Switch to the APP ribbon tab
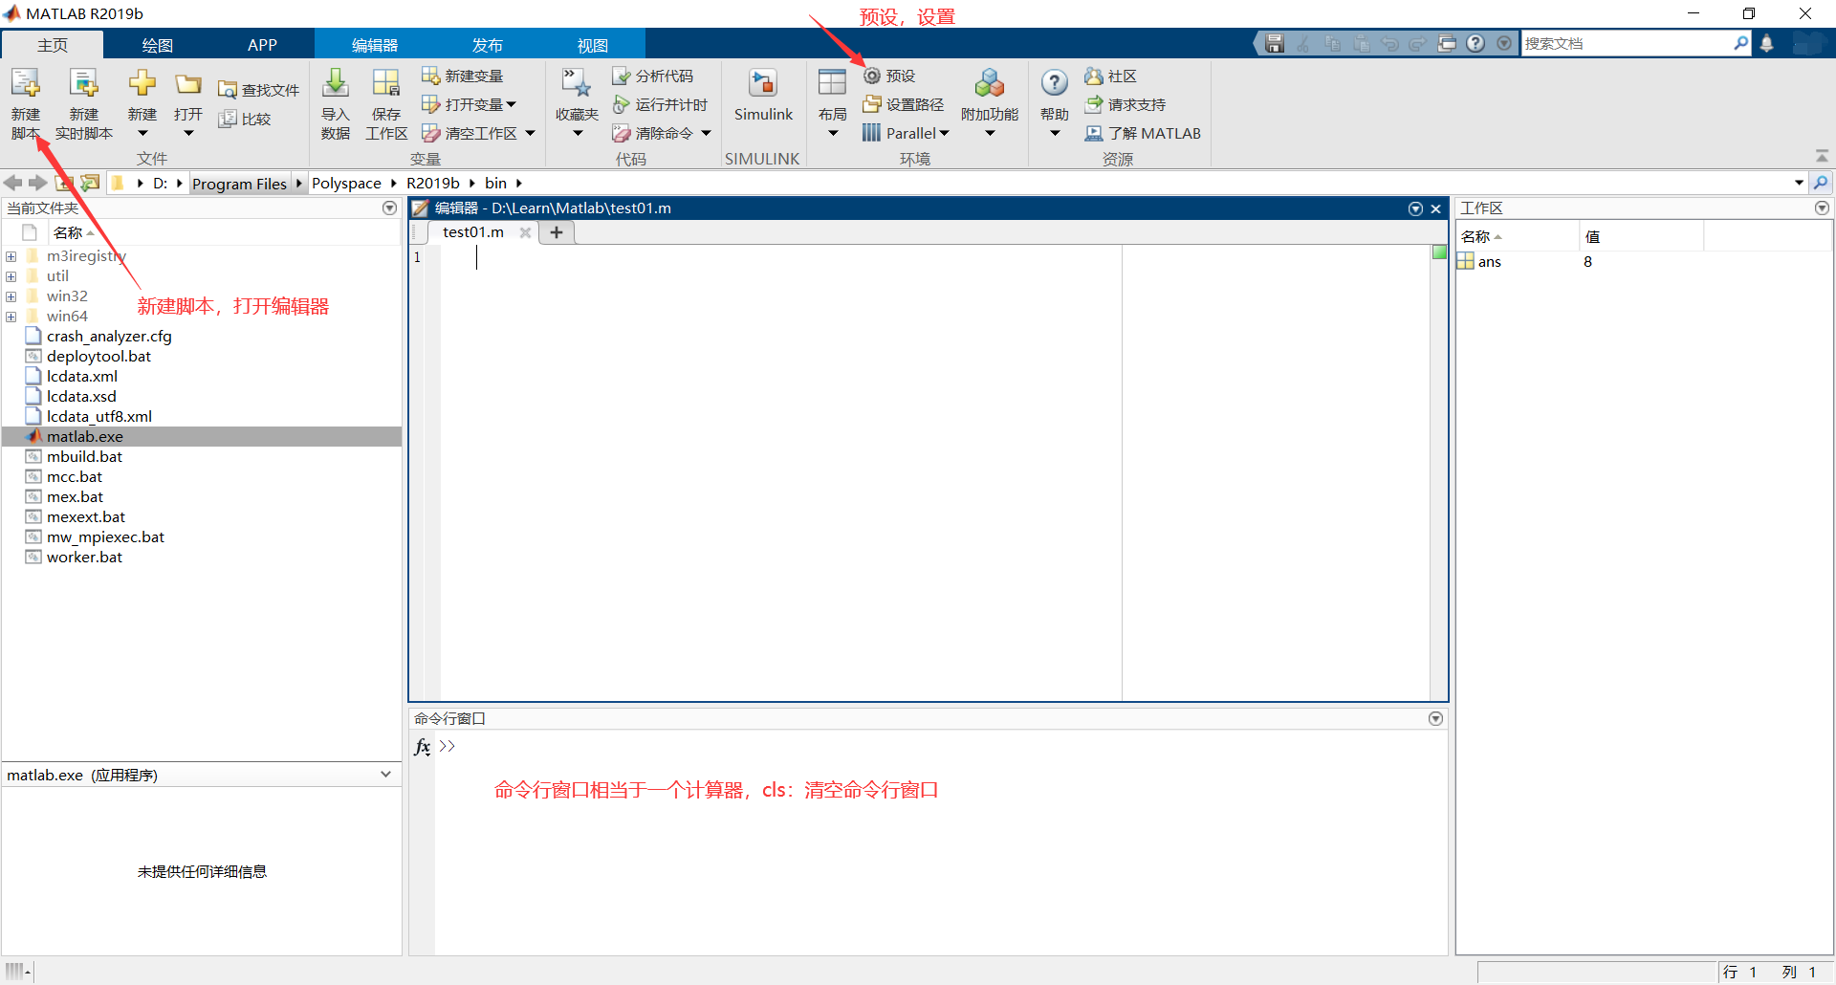 (x=262, y=45)
